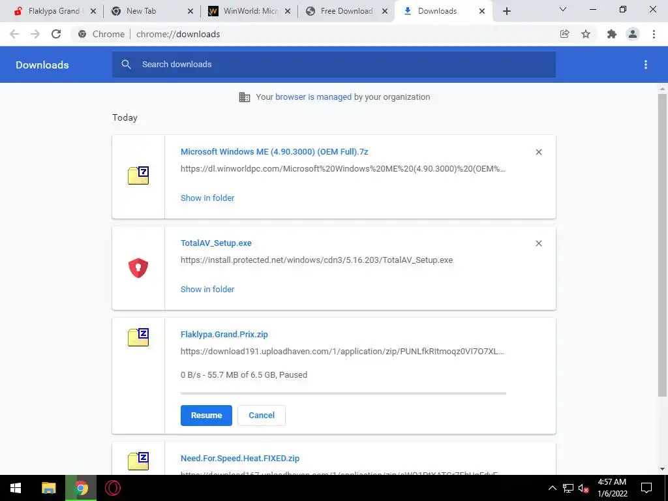668x501 pixels.
Task: Open Chrome profile avatar
Action: 633,34
